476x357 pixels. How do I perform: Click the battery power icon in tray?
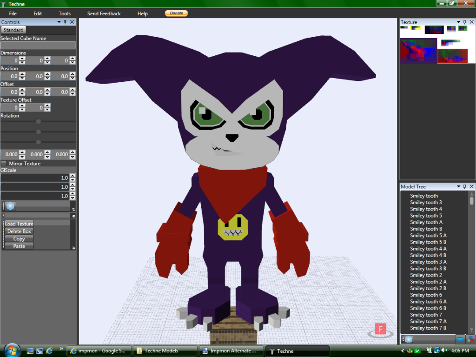click(429, 350)
